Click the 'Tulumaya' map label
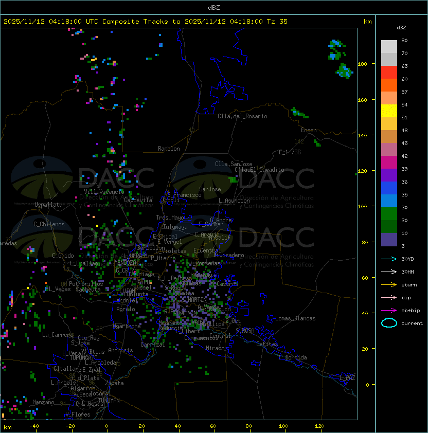This screenshot has height=433, width=428. [175, 227]
